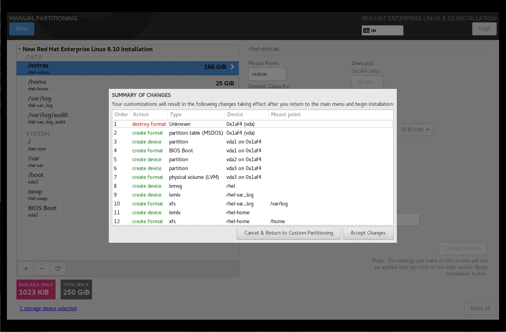506x332 pixels.
Task: Click the TOTAL SPACE 250 GiB box
Action: [76, 289]
